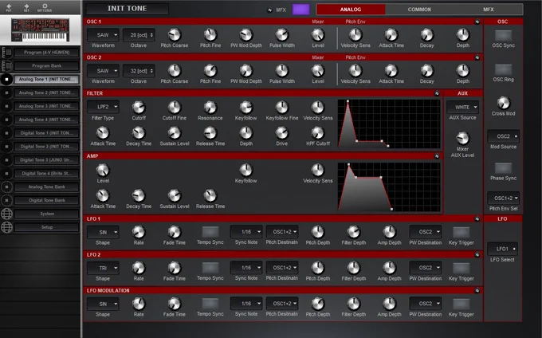Click the Program grid icon
The width and height of the screenshot is (542, 338).
pos(6,53)
